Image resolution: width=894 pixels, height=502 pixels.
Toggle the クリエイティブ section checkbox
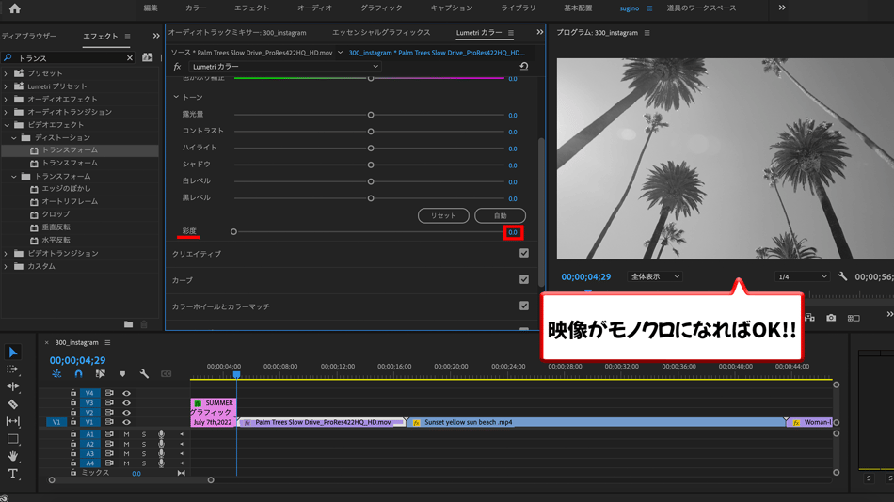(x=524, y=254)
